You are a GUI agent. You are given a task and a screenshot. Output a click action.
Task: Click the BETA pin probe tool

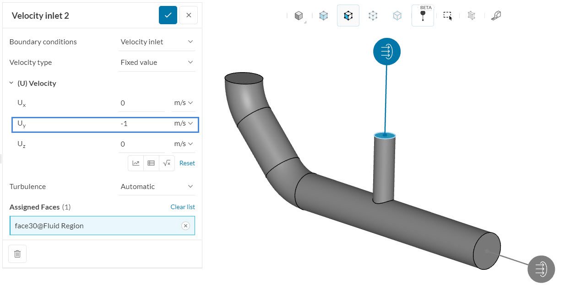click(x=422, y=16)
